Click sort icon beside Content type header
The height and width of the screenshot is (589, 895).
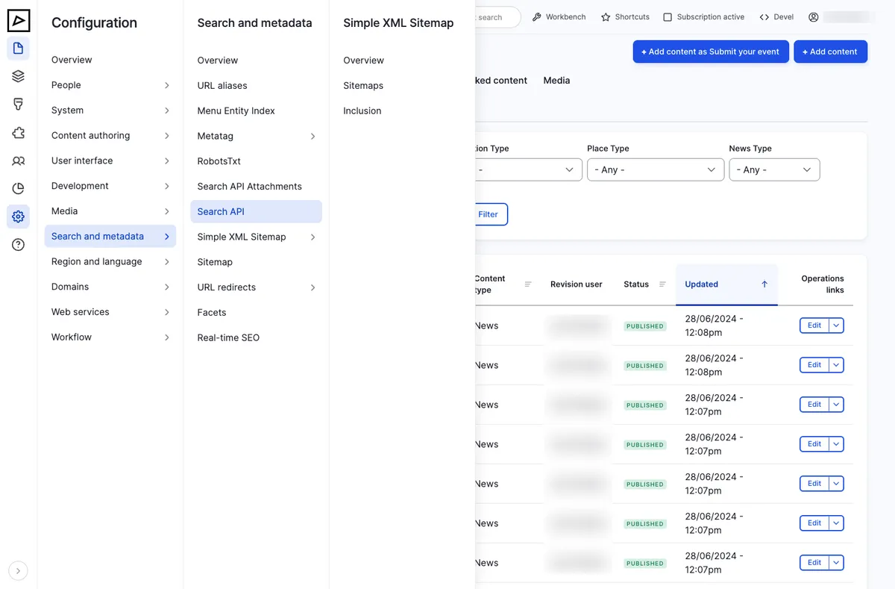click(528, 284)
